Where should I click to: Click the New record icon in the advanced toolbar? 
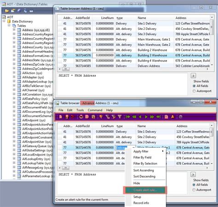point(61,117)
